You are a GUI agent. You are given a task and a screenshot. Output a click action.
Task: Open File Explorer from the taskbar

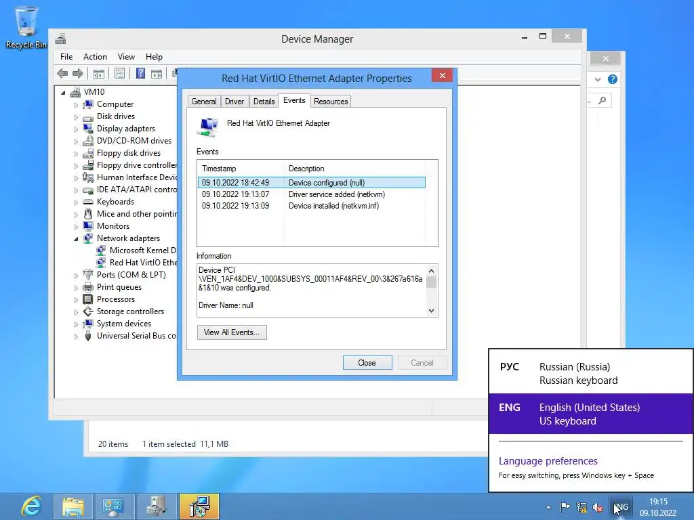tap(73, 506)
